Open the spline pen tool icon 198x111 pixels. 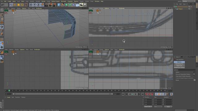point(62,5)
